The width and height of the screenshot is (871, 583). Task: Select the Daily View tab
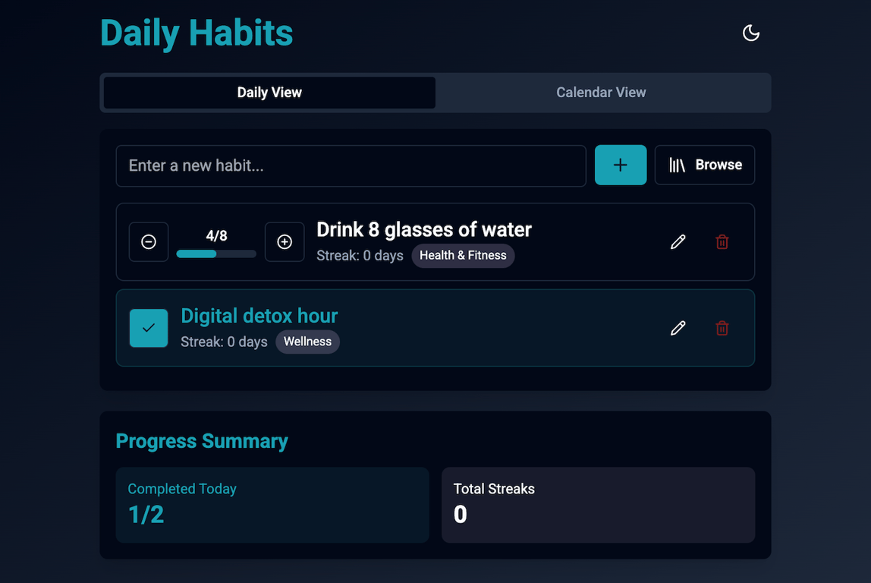[x=269, y=92]
